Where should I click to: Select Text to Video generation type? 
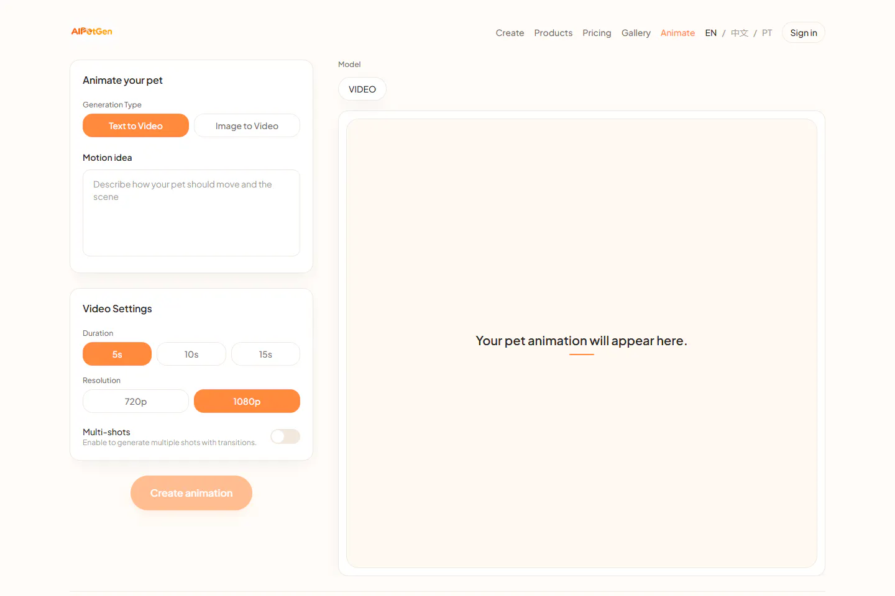pyautogui.click(x=135, y=125)
